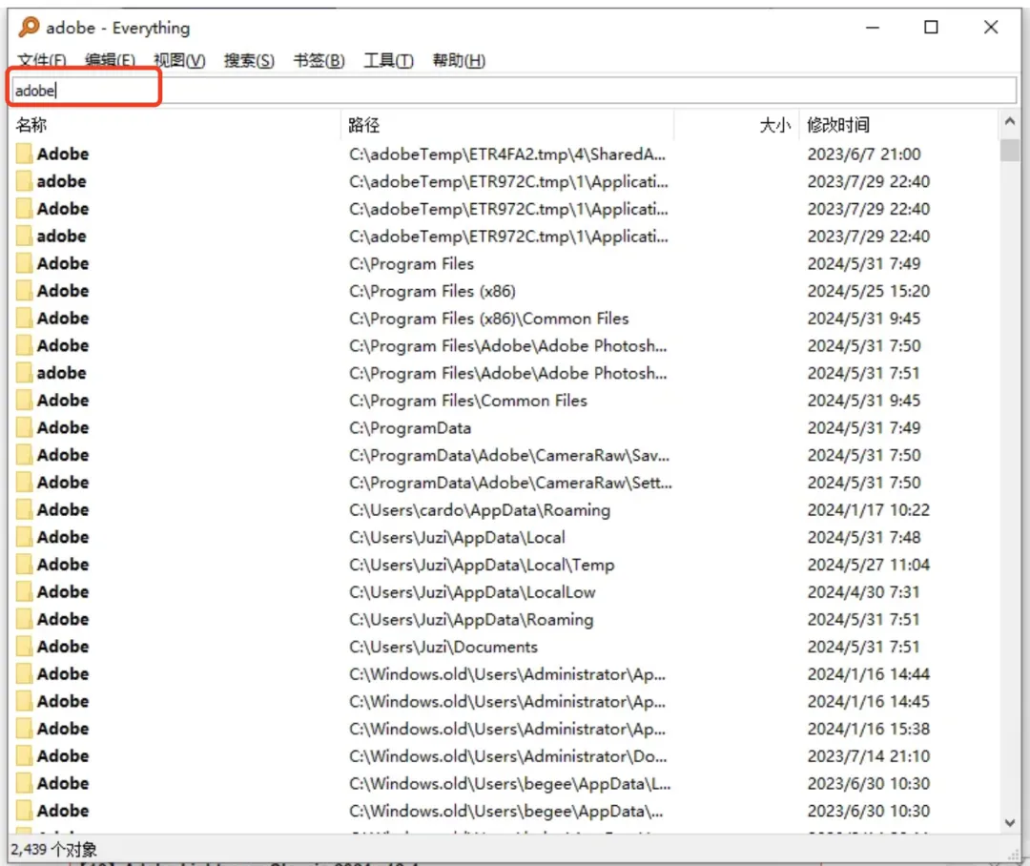1030x866 pixels.
Task: Open the 视图(V) menu
Action: 179,61
